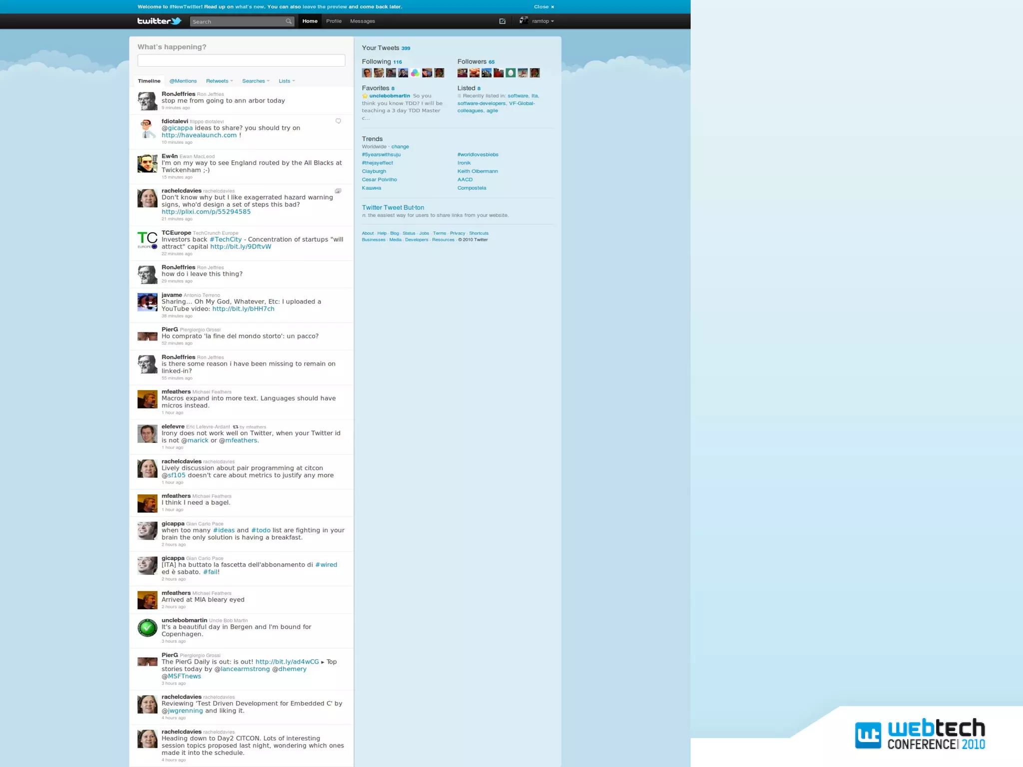Screen dimensions: 1023x767
Task: Click the compose new tweet icon
Action: click(502, 21)
